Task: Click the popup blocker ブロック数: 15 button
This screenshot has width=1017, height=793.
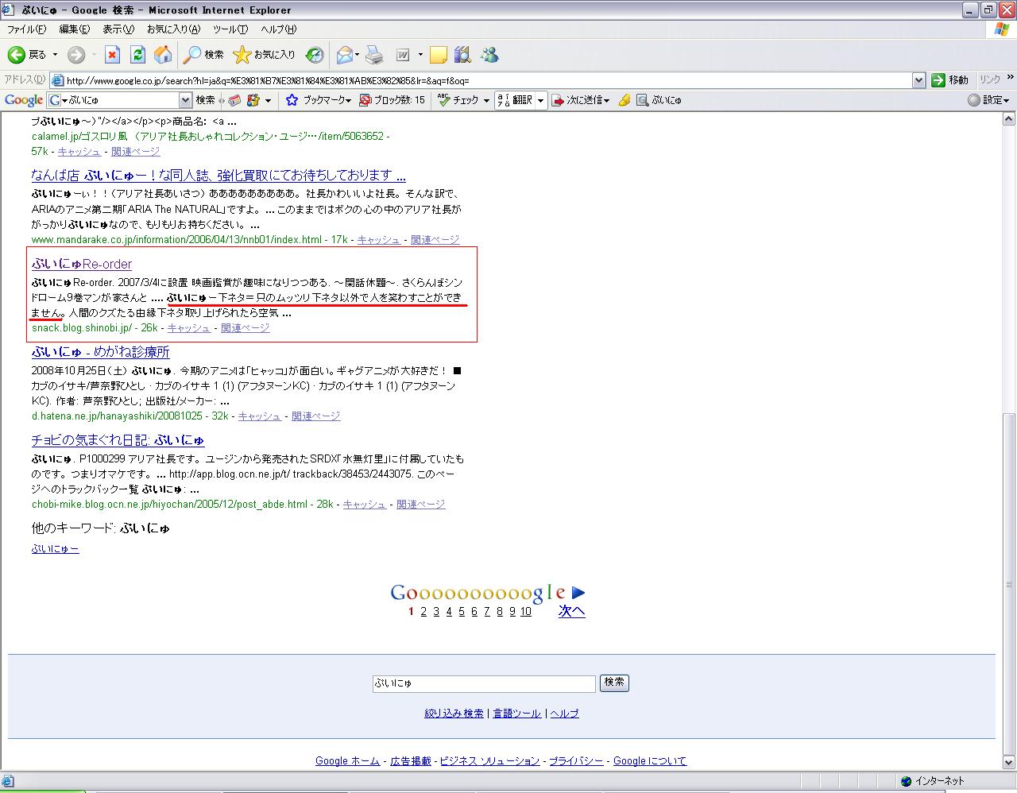Action: tap(392, 100)
